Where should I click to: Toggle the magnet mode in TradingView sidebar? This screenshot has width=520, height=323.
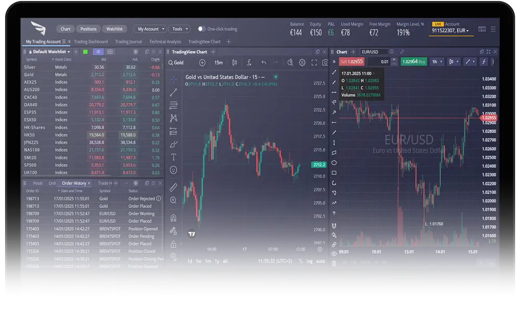[x=174, y=218]
